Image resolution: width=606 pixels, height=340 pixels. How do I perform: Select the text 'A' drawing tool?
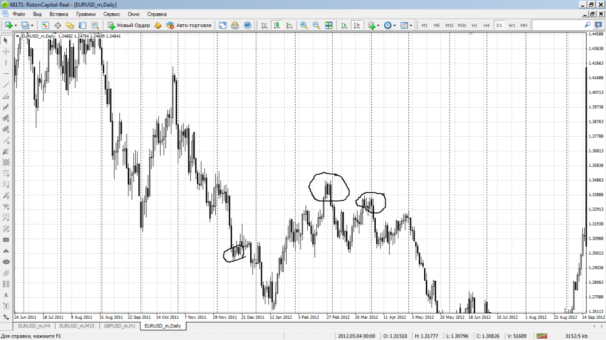[x=6, y=295]
